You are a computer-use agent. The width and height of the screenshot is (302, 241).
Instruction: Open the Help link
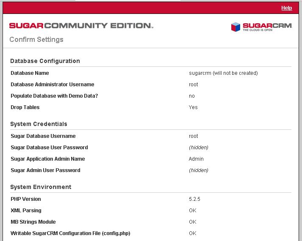(287, 8)
